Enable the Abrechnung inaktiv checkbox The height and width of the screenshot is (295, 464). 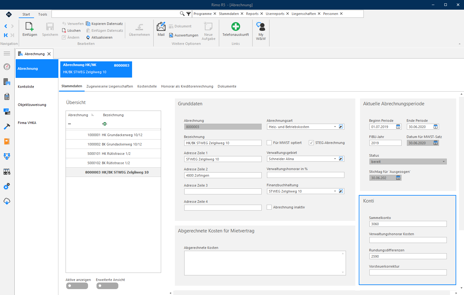269,207
